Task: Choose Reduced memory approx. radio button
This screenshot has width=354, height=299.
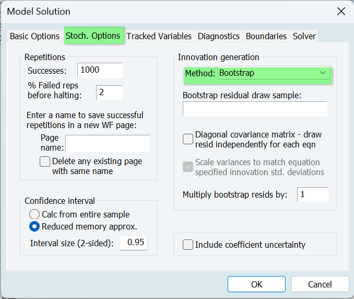Action: [x=34, y=226]
